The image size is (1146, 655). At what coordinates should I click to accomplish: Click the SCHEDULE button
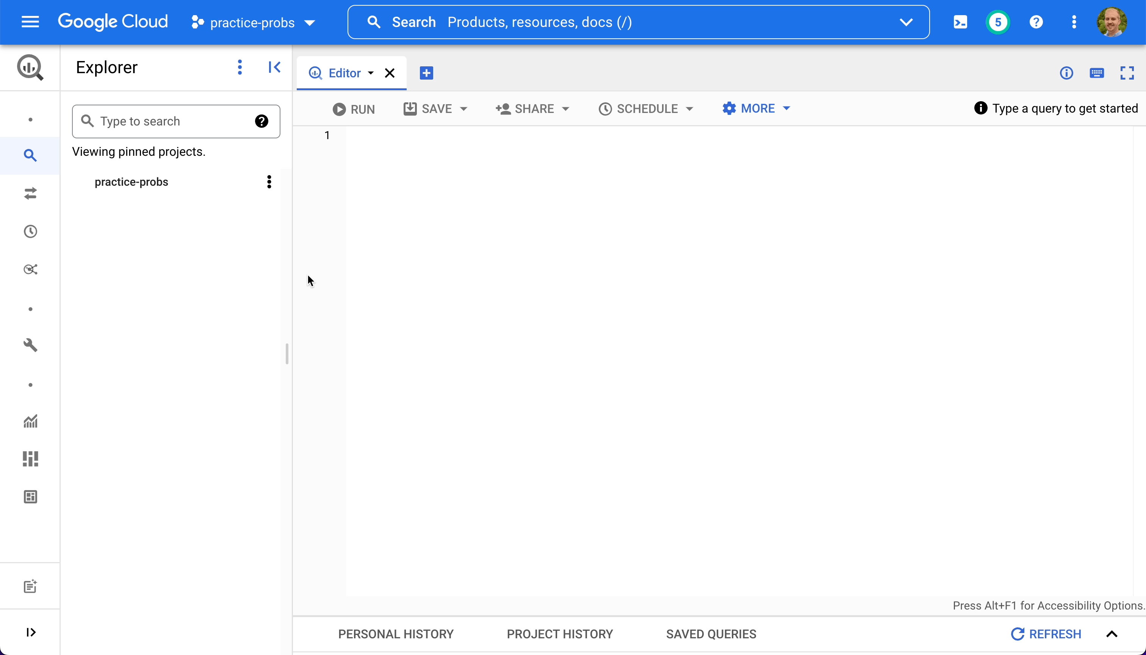(638, 109)
